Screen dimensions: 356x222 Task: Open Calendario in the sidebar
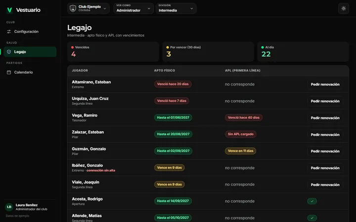30,72
